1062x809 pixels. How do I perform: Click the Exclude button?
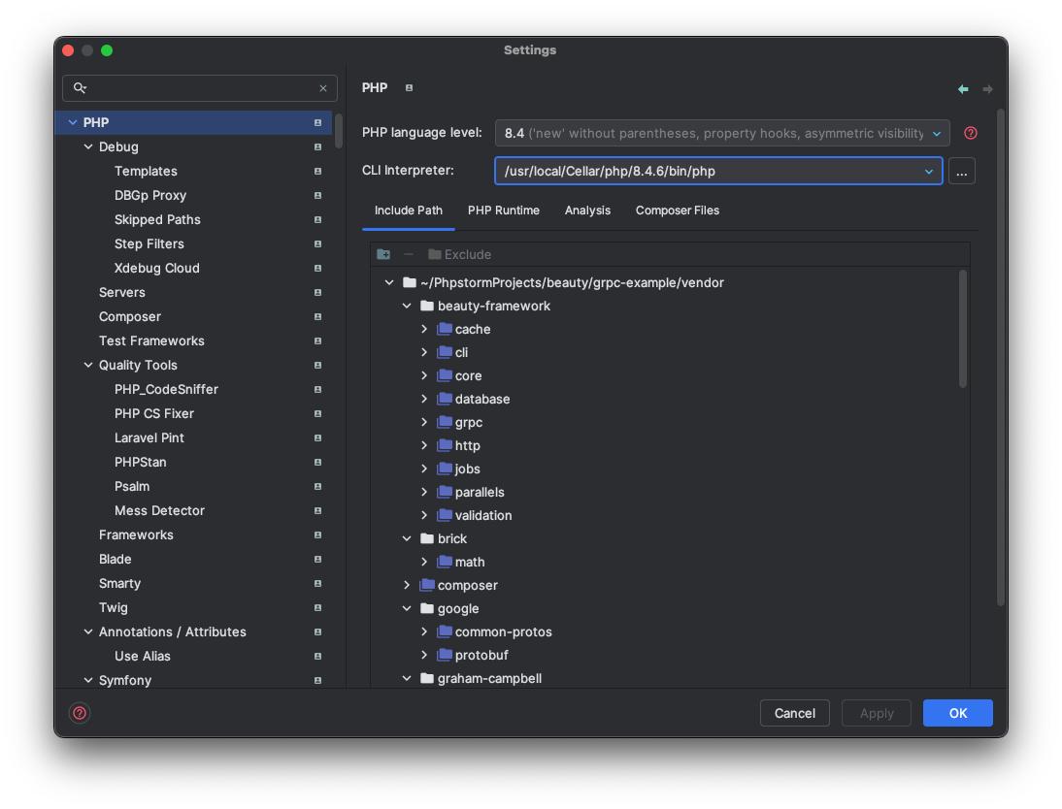(460, 254)
